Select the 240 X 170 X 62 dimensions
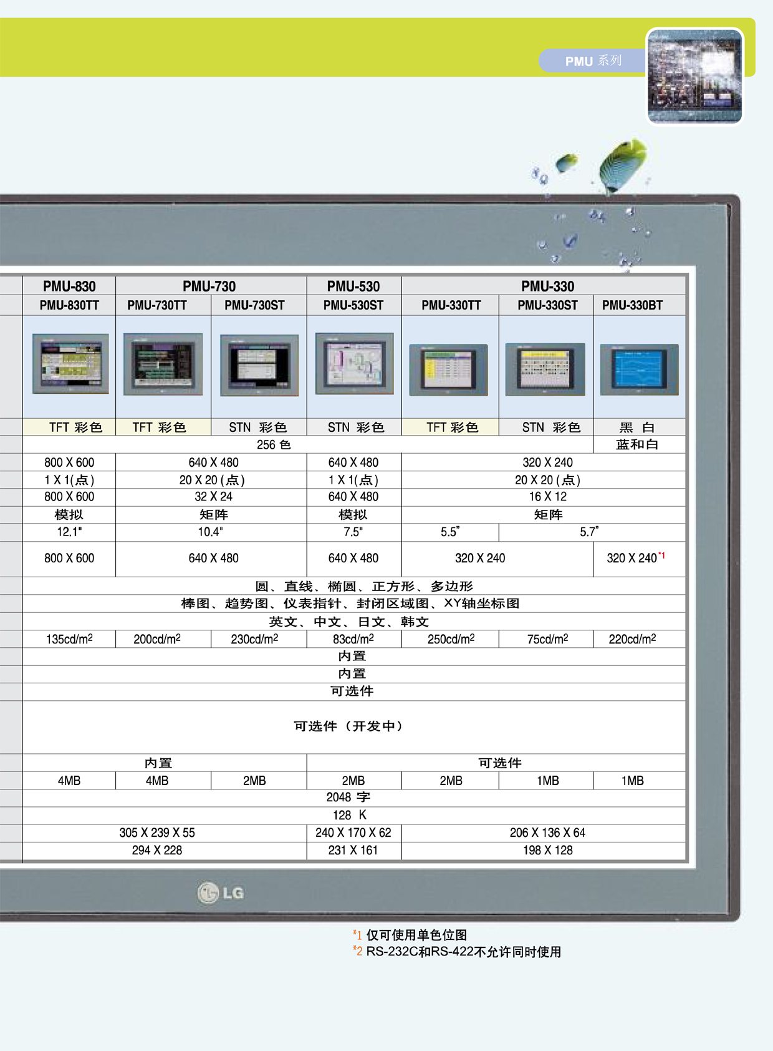Image resolution: width=773 pixels, height=1051 pixels. 353,833
